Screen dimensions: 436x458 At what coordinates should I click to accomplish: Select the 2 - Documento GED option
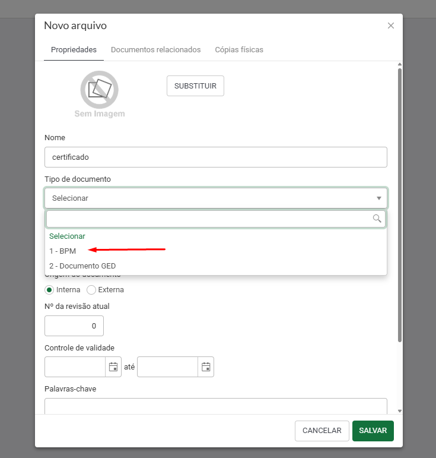click(x=216, y=266)
